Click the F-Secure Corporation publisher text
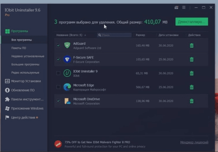218x152 pixels. [86, 62]
